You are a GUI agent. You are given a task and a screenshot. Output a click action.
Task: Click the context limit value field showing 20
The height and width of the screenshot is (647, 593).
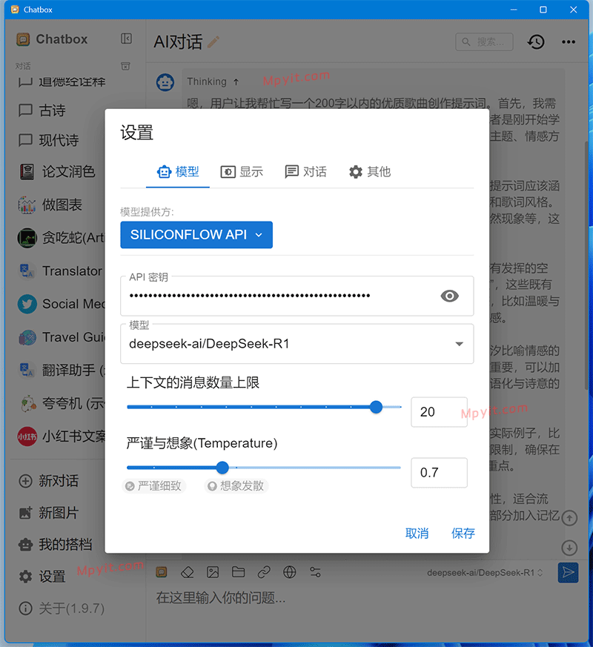click(439, 412)
